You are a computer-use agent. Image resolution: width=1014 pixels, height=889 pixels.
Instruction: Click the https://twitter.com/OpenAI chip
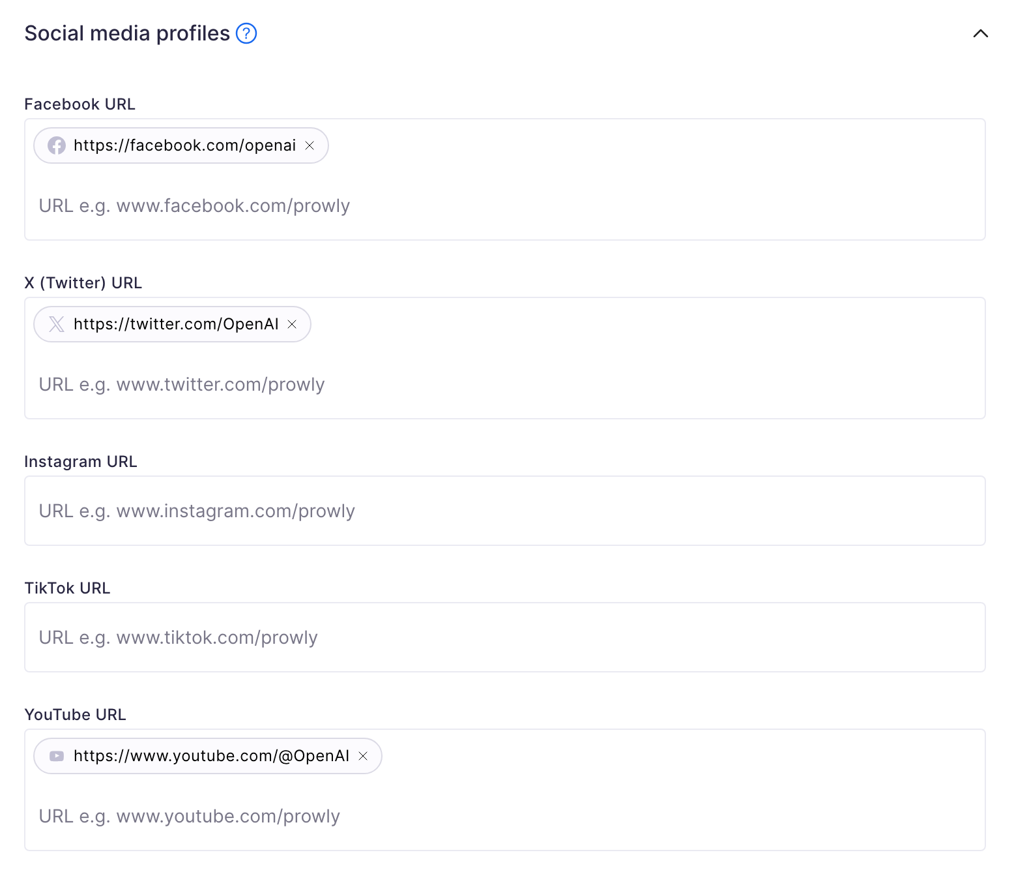tap(171, 324)
